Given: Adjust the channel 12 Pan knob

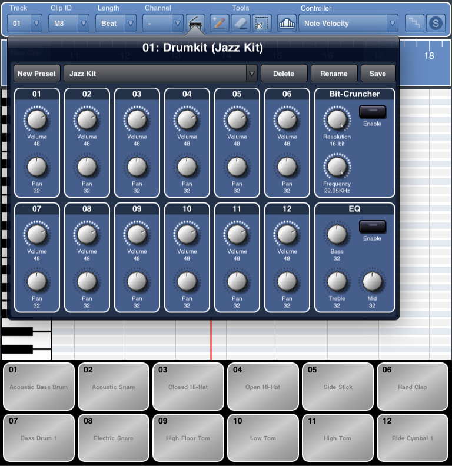Looking at the screenshot, I should [x=287, y=281].
